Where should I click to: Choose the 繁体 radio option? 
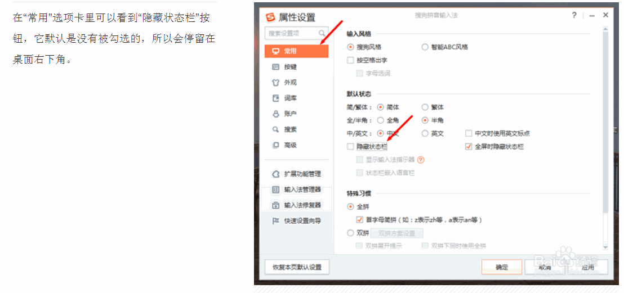tap(425, 107)
